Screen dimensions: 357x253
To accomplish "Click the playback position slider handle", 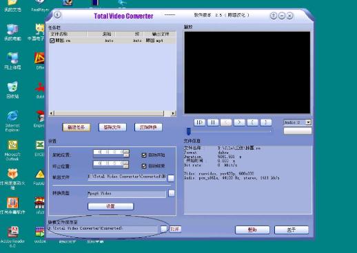I will pos(189,131).
